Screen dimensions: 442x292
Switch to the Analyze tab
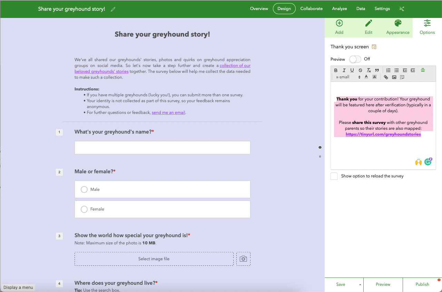[340, 9]
